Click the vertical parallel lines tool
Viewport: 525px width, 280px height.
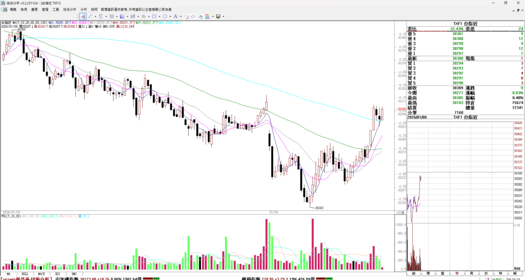coord(111,16)
